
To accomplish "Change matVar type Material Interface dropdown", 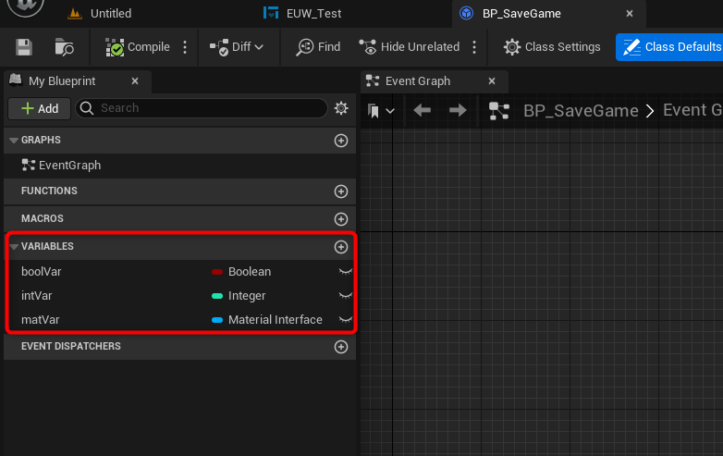I will 267,319.
